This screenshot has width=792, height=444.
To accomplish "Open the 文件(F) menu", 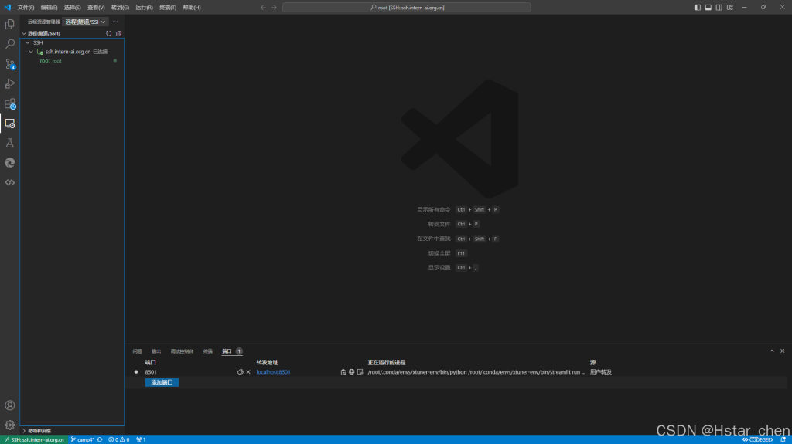I will (x=26, y=8).
